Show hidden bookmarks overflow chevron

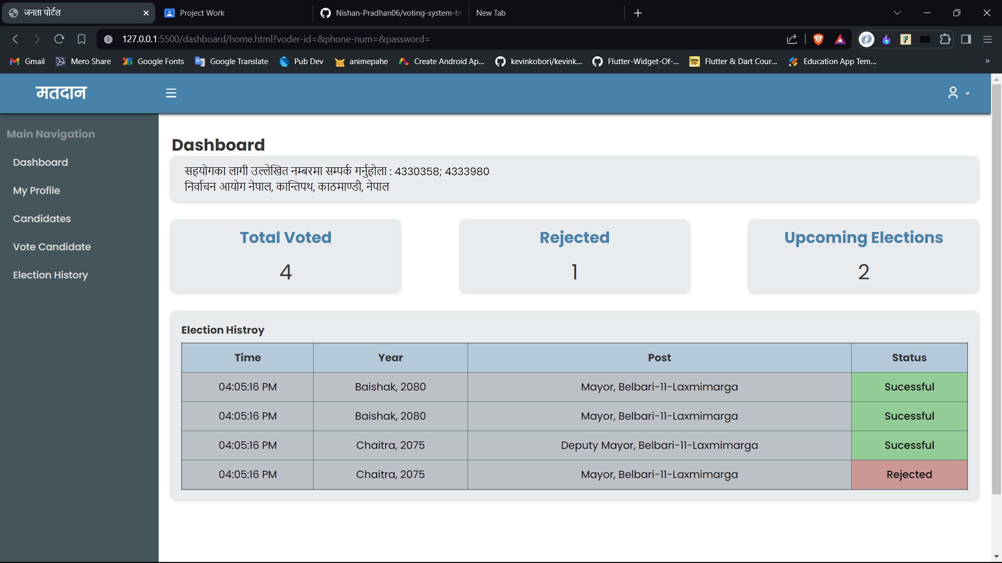(x=987, y=62)
